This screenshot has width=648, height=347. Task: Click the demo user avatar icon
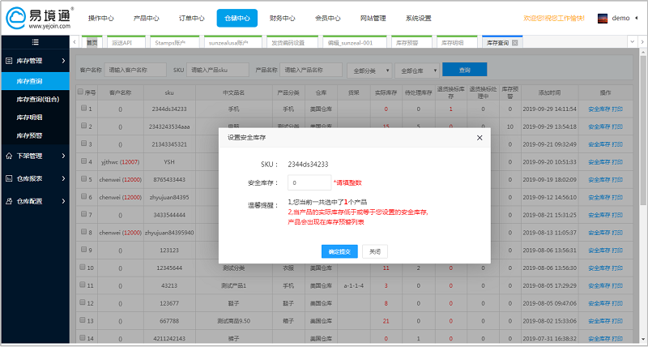click(x=603, y=18)
